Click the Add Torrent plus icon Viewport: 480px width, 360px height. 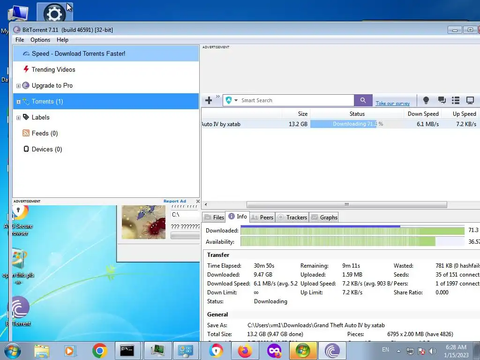209,100
